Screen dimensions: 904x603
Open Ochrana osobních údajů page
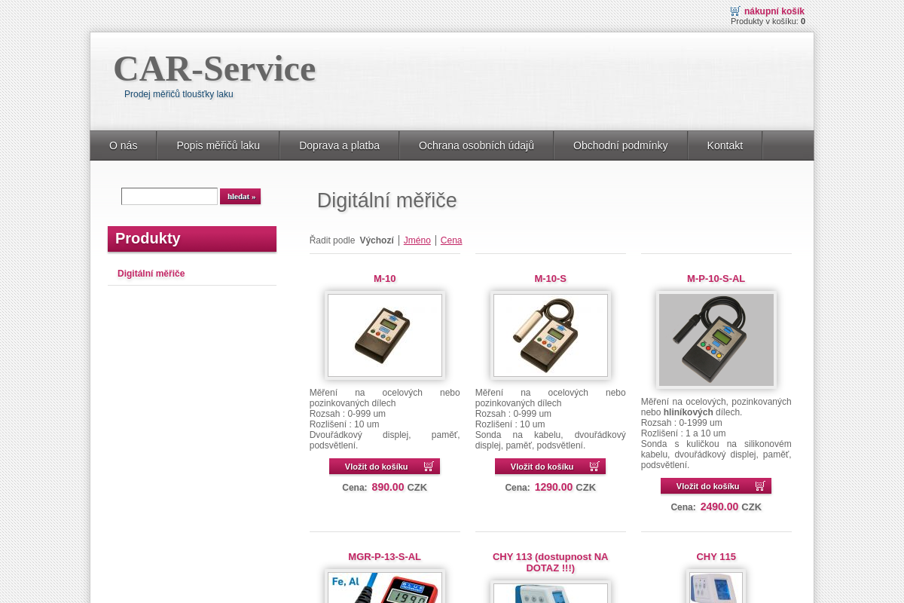click(x=476, y=145)
